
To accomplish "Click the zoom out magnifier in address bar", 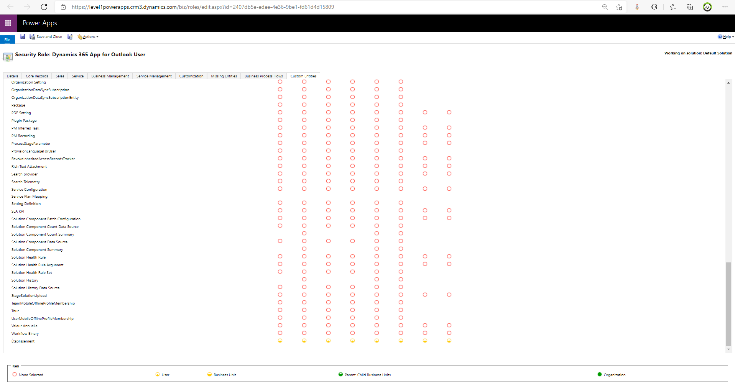I will (x=605, y=7).
